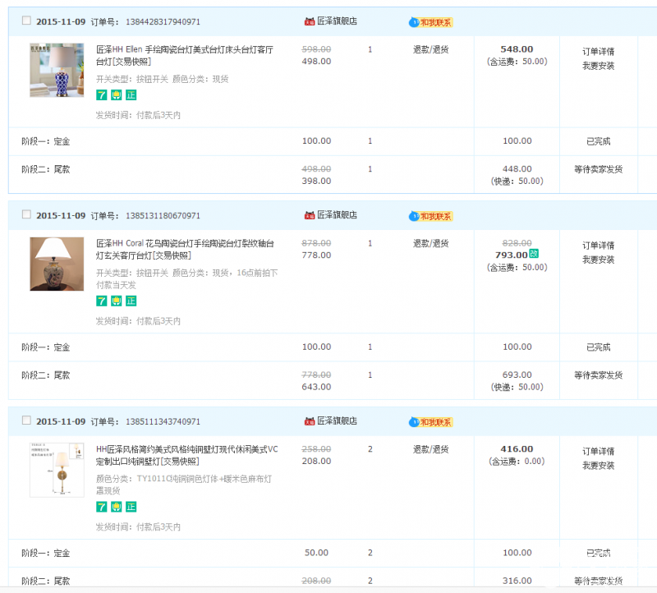Click 我要安装 for the Coral lamp order

[x=598, y=260]
